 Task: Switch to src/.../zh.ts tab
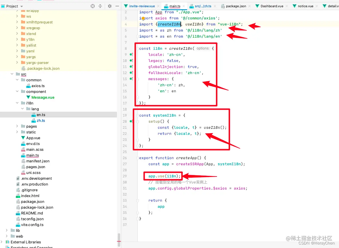203,6
